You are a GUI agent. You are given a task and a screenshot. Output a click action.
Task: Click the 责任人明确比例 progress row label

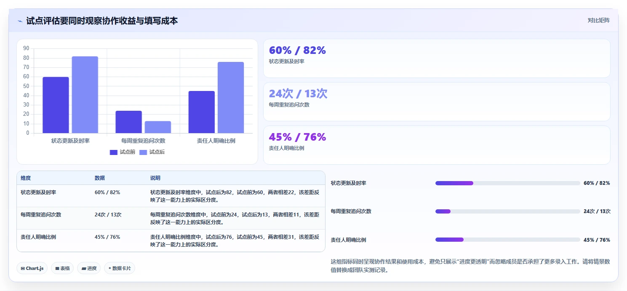coord(349,240)
